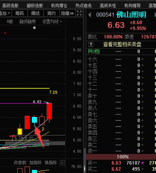Toggle the 筹码 chip distribution view
This screenshot has height=173, width=156.
pos(19,13)
